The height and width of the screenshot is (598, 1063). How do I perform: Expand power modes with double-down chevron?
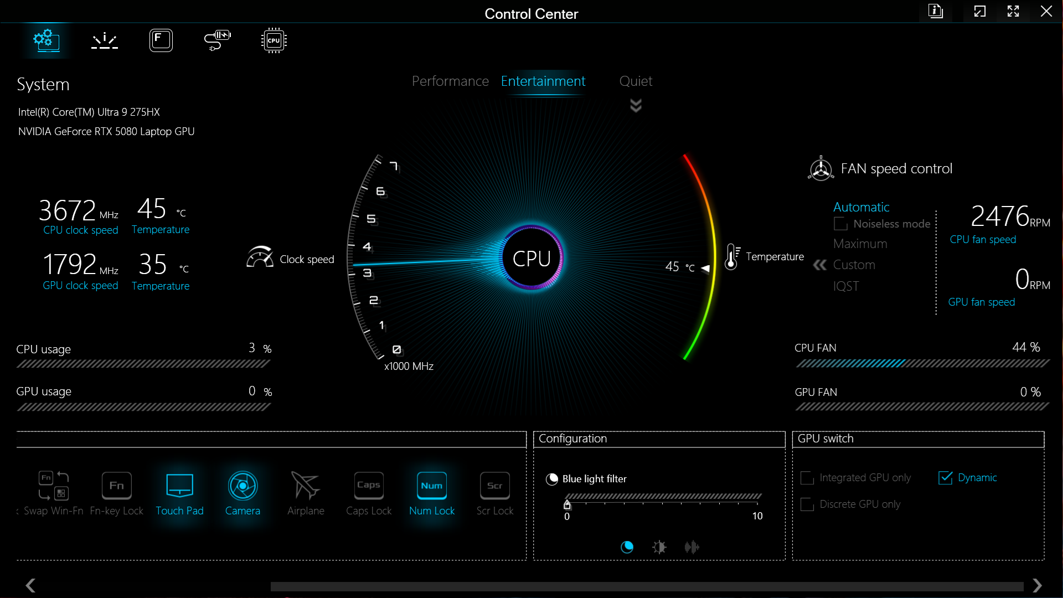pyautogui.click(x=636, y=105)
